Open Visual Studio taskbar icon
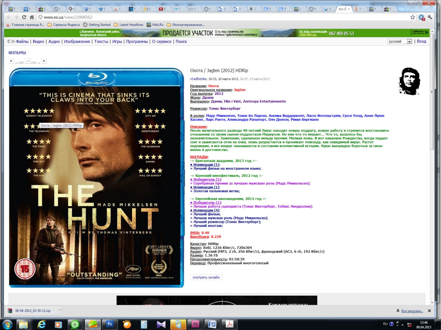441x330 pixels. pos(161,324)
